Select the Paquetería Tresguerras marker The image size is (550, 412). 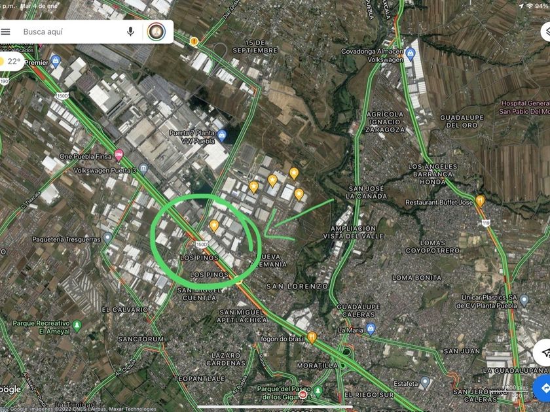(x=107, y=238)
